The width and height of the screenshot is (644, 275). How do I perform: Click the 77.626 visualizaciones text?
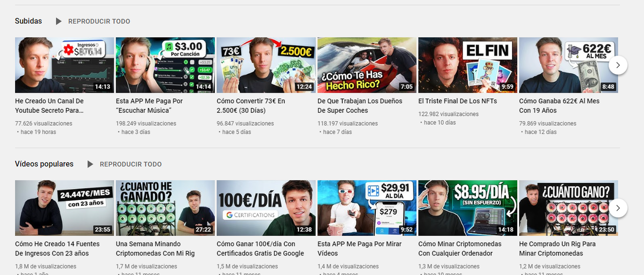click(44, 123)
